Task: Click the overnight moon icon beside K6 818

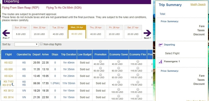Action: (13, 84)
